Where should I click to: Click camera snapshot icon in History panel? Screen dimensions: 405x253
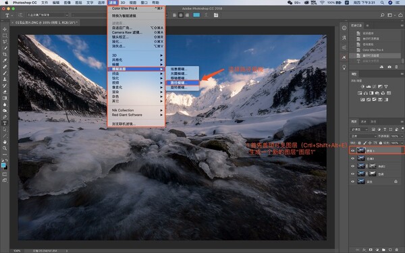[389, 67]
